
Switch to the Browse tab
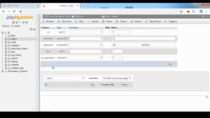coord(48,21)
